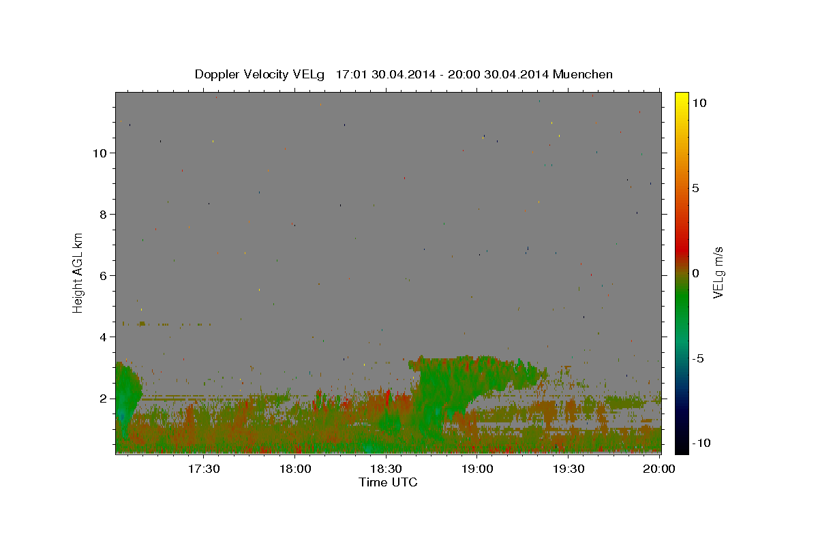Click the 17:30 time tick label
Screen dimensions: 818x545
click(x=204, y=469)
